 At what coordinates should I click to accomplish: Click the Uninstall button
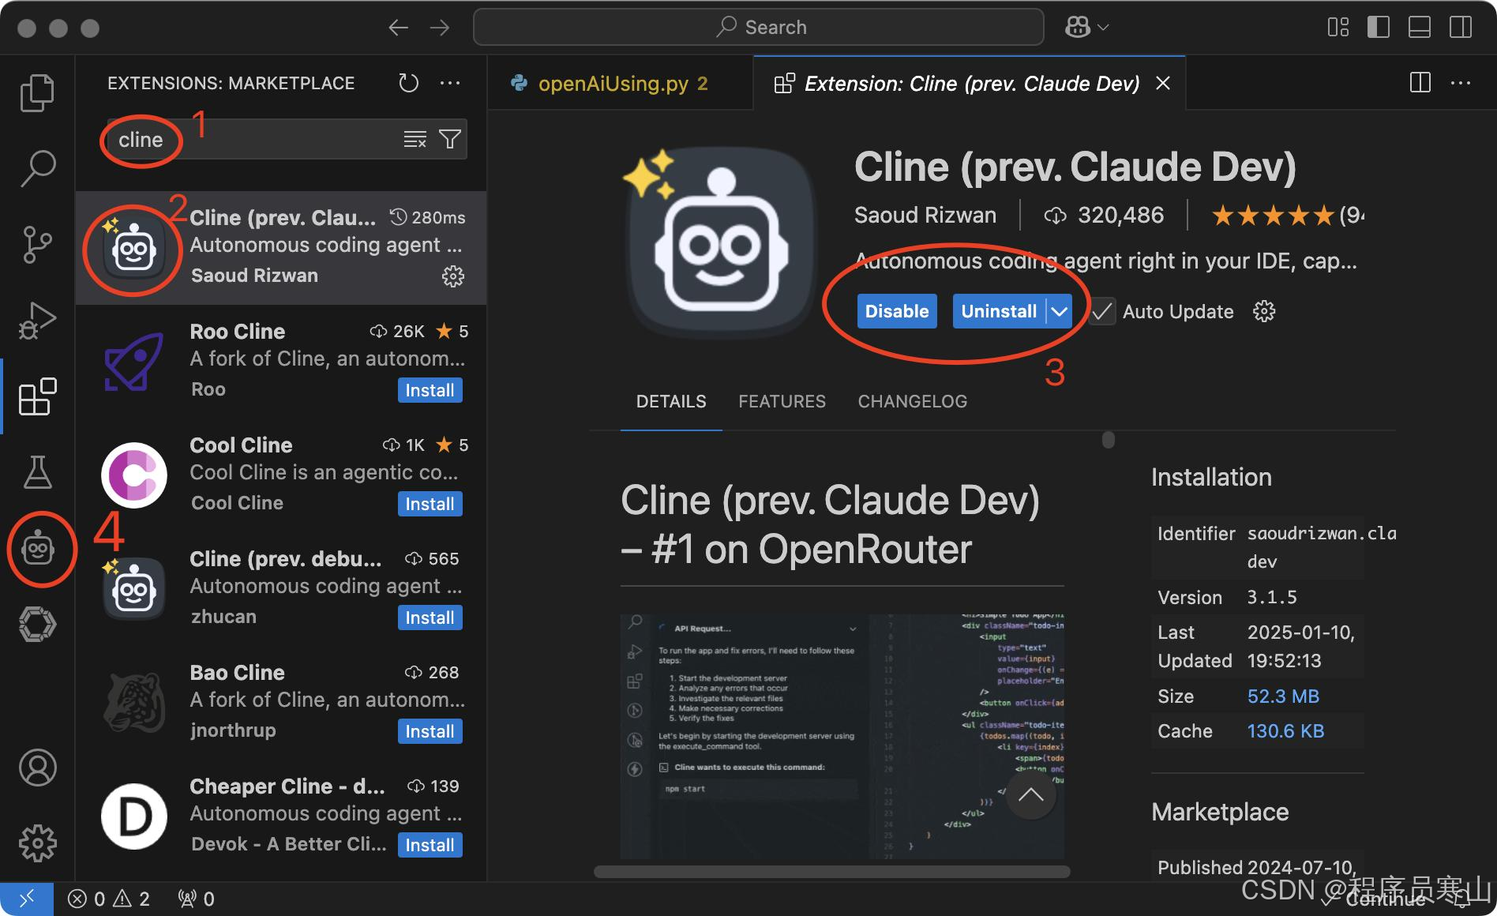999,311
